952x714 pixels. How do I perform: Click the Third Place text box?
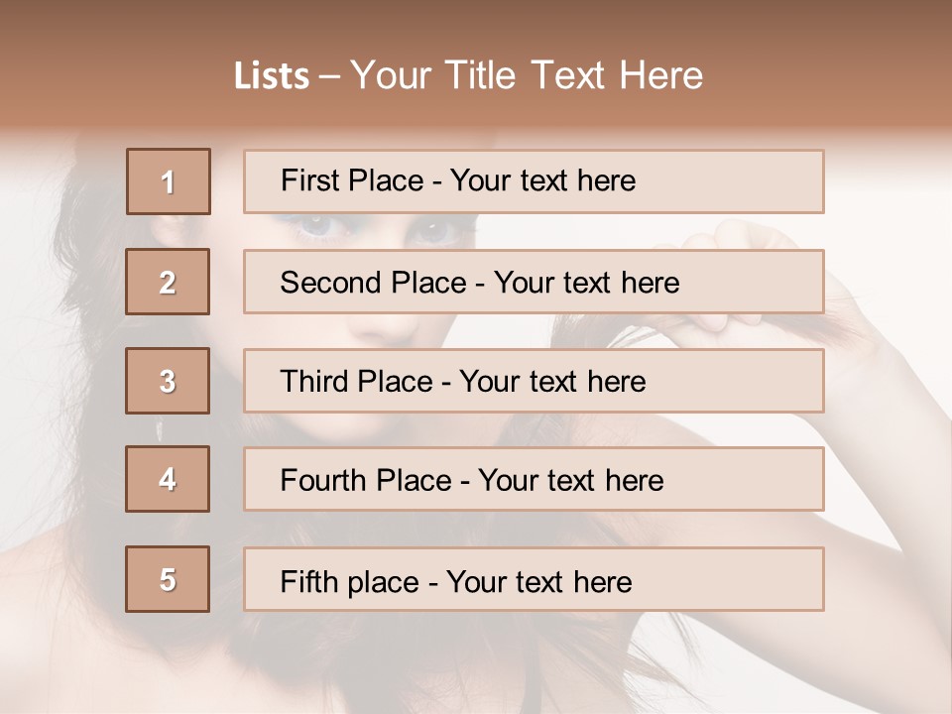pos(534,381)
